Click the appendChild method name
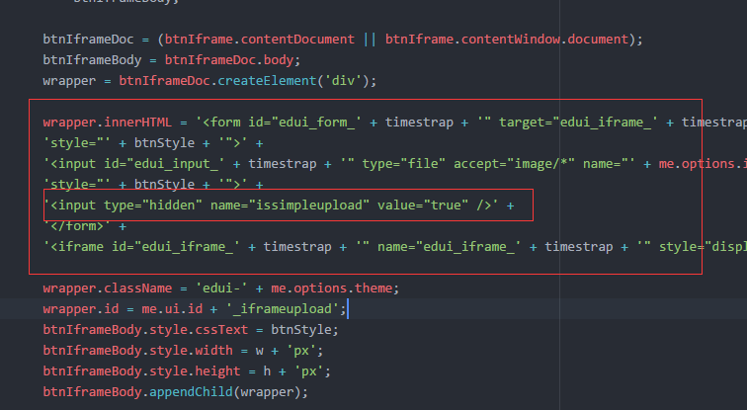The image size is (747, 410). point(191,392)
